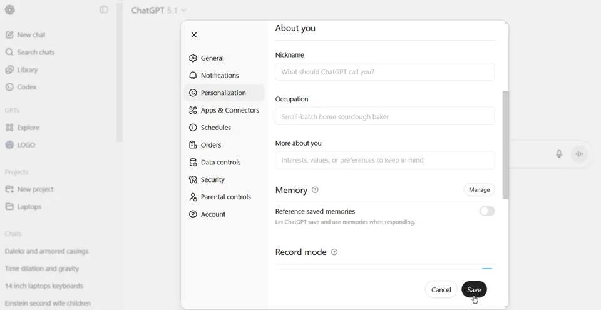The width and height of the screenshot is (601, 310).
Task: Toggle the Record mode switch
Action: pyautogui.click(x=486, y=269)
